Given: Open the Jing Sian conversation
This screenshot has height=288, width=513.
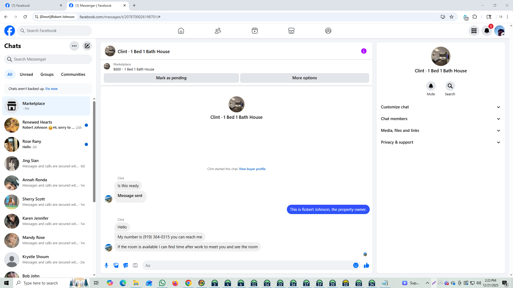Looking at the screenshot, I should coord(46,164).
